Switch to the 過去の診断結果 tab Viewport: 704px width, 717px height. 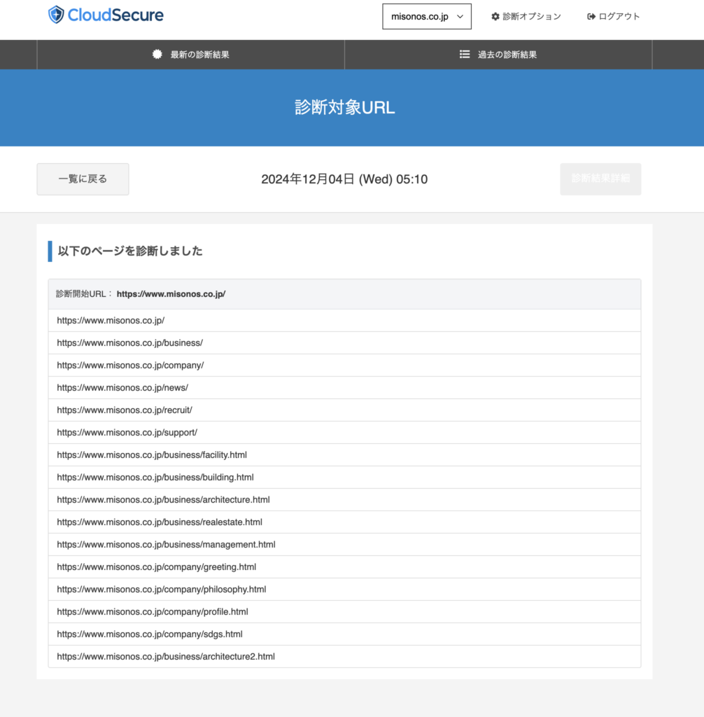pos(498,55)
